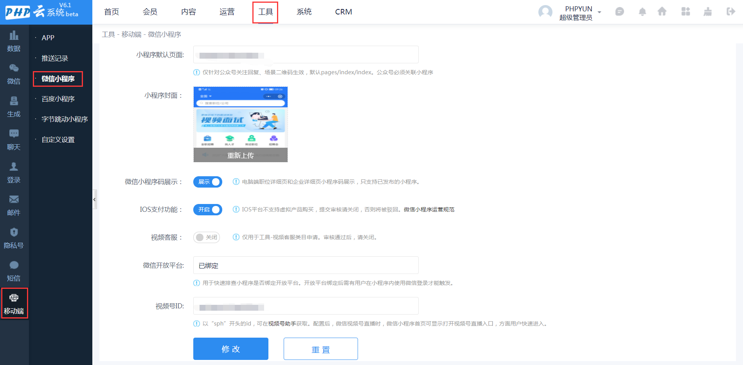The height and width of the screenshot is (365, 743).
Task: Collapse the sidebar with the arrow handle
Action: pos(94,200)
